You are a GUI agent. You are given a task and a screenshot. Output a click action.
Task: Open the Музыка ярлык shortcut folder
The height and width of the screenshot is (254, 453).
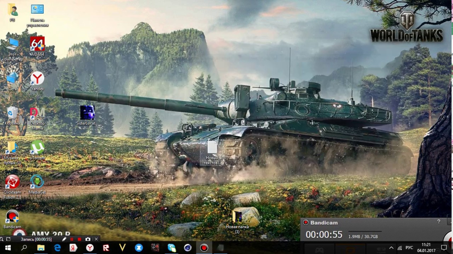pos(12,153)
